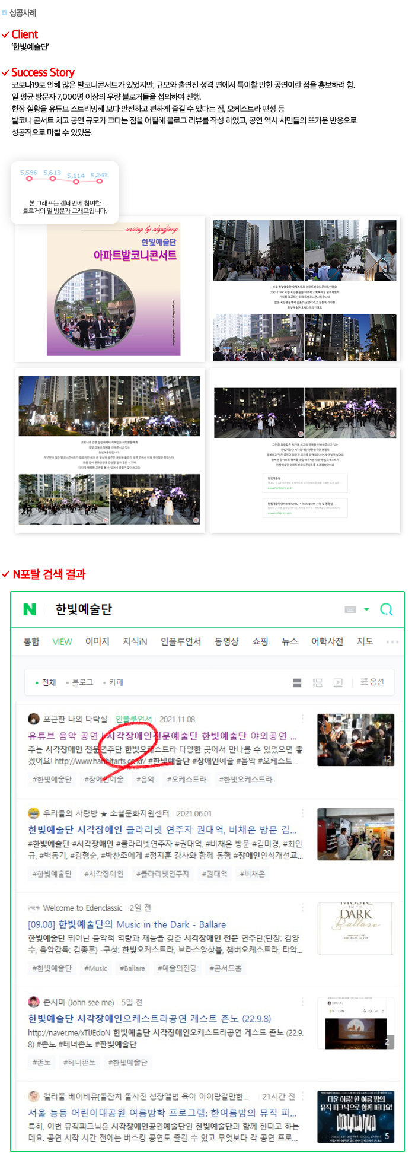Click the #클라리넷연주자 hashtag chip
The width and height of the screenshot is (415, 1176).
point(162,874)
